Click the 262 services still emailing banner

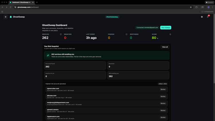tap(107, 55)
